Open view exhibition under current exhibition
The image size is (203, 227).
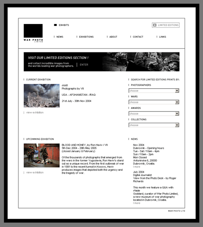[x=35, y=112]
